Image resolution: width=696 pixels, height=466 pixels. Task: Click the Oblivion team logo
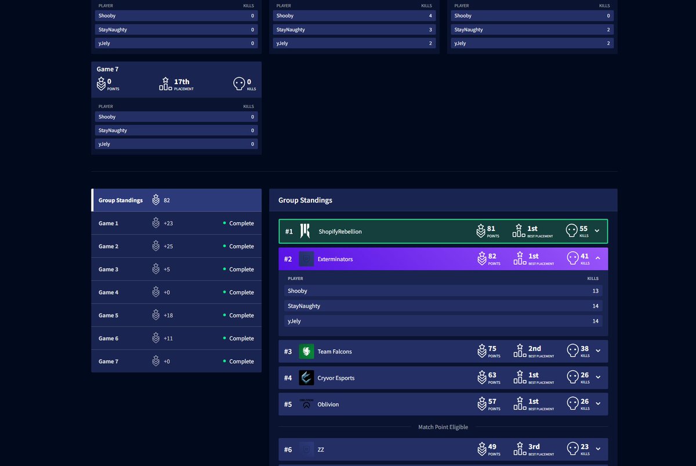[306, 404]
